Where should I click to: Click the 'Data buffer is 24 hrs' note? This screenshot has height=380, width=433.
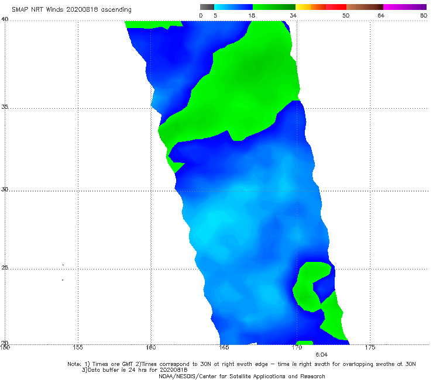[135, 370]
